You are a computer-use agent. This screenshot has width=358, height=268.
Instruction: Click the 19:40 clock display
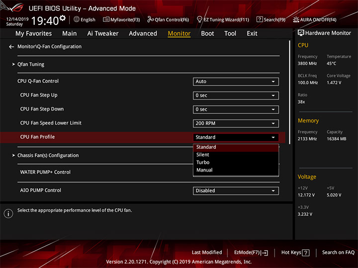click(x=45, y=21)
